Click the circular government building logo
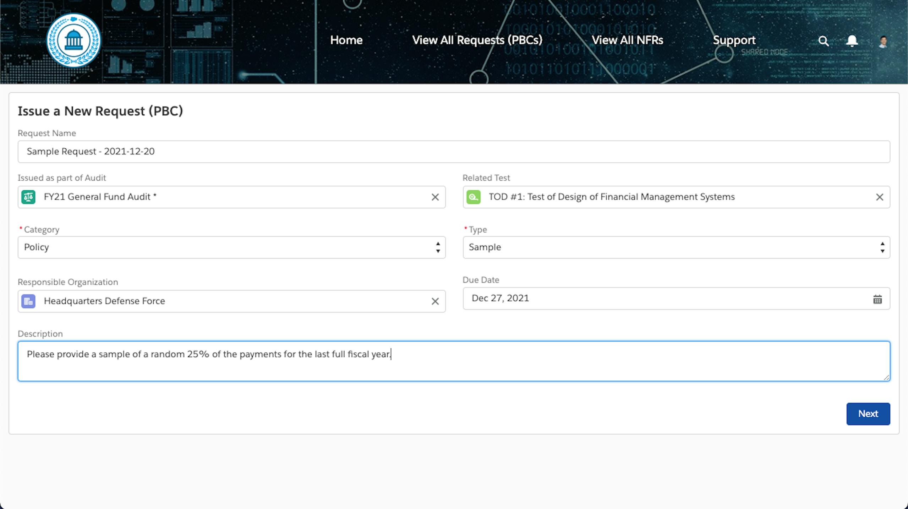 [74, 40]
